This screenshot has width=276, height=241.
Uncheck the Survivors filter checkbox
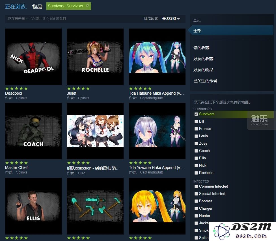[x=196, y=114]
